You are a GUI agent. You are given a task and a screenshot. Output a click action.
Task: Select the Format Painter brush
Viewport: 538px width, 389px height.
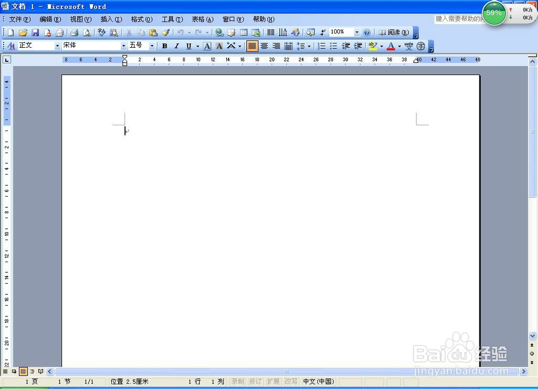pyautogui.click(x=166, y=33)
